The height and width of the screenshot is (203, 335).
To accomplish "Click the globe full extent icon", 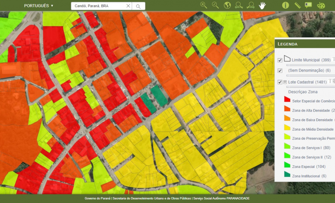I will pyautogui.click(x=227, y=5).
